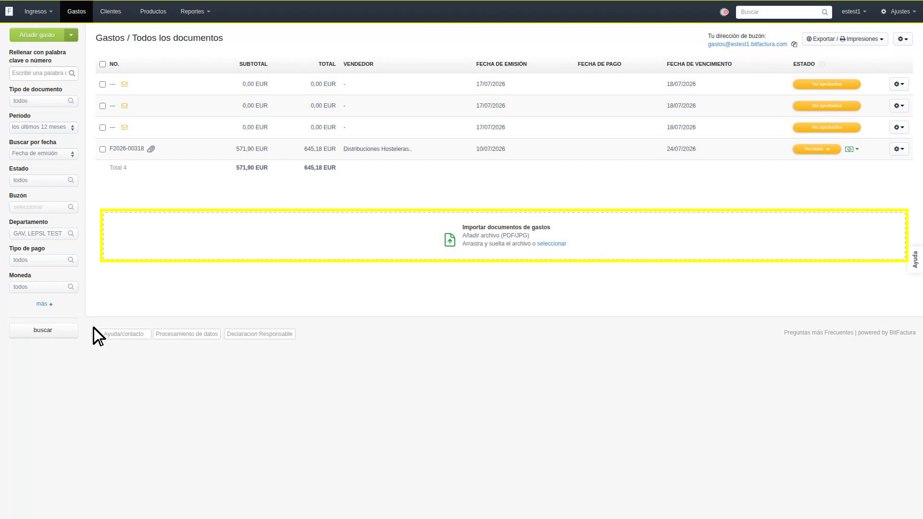Click third No aprobados status badge
This screenshot has width=923, height=519.
click(x=826, y=127)
